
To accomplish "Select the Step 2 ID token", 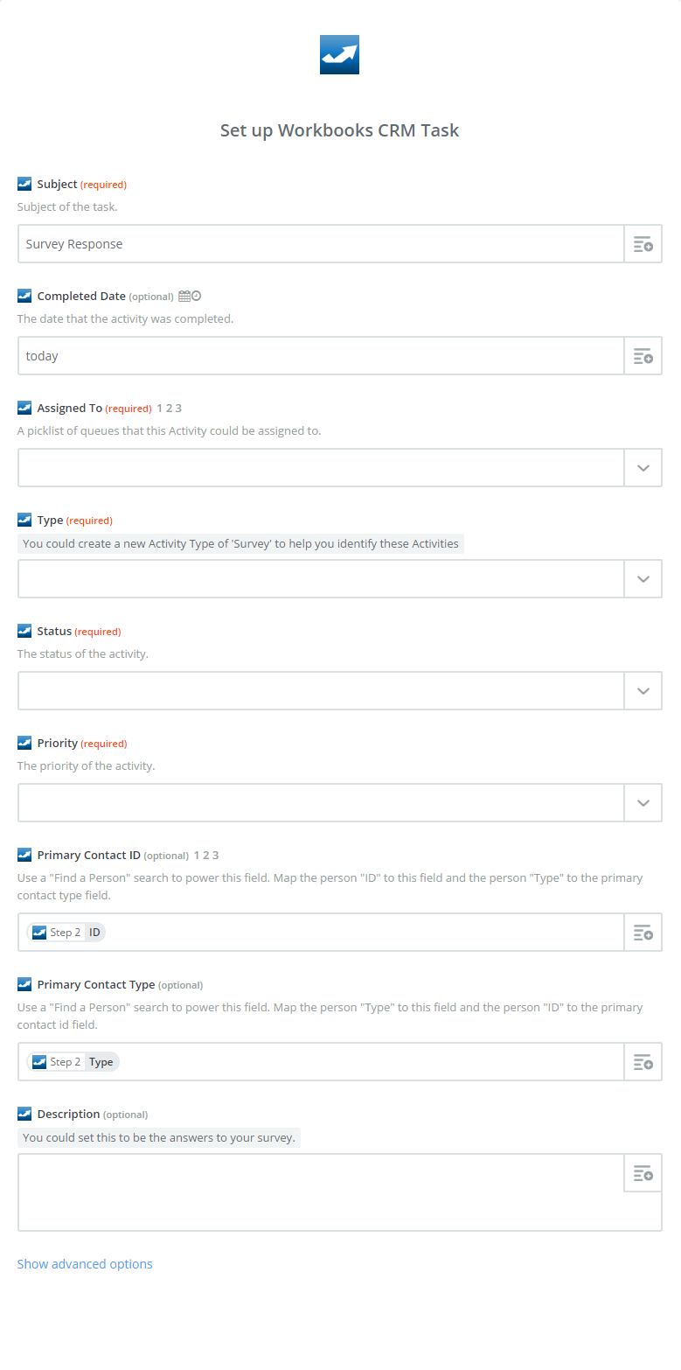I will [x=66, y=933].
